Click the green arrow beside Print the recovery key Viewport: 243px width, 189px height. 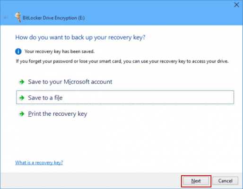(x=22, y=114)
